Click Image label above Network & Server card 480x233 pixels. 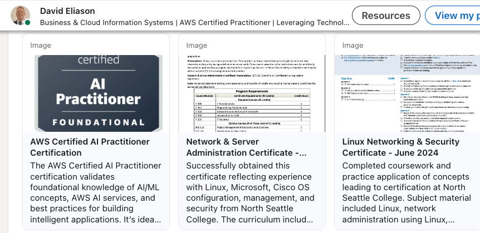click(197, 46)
